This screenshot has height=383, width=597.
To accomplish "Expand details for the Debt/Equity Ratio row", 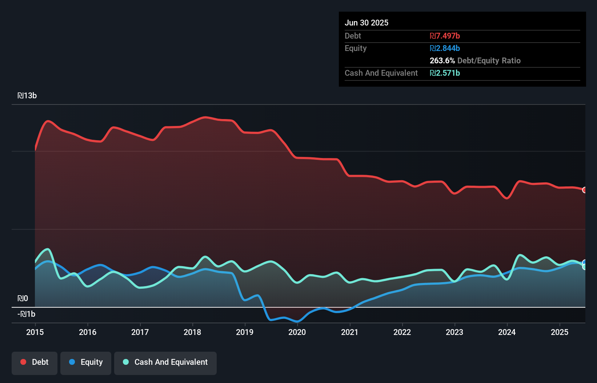I will click(x=475, y=60).
